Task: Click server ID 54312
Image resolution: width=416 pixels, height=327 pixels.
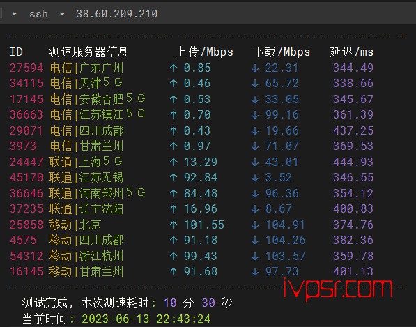Action: coord(26,256)
